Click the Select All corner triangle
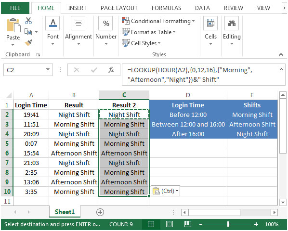Screen dimensions: 288x231 coord(9,95)
